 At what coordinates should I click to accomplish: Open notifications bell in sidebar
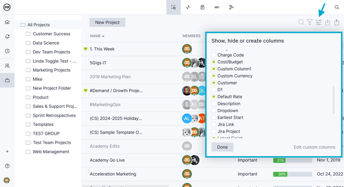point(7,36)
